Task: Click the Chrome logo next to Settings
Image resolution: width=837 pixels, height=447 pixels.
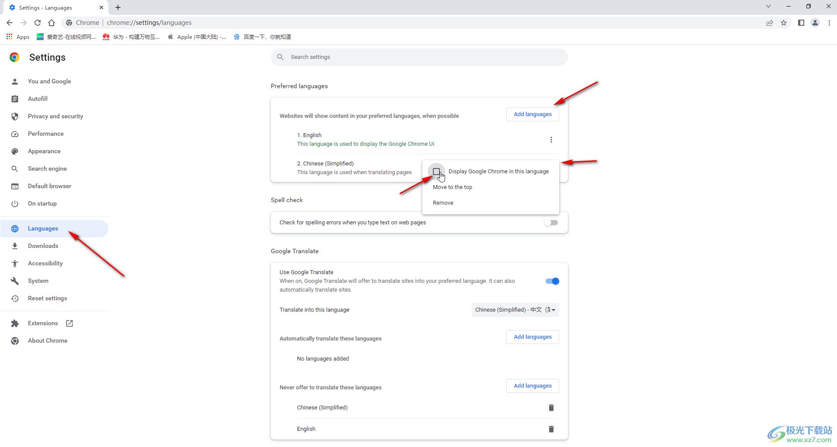Action: click(14, 57)
